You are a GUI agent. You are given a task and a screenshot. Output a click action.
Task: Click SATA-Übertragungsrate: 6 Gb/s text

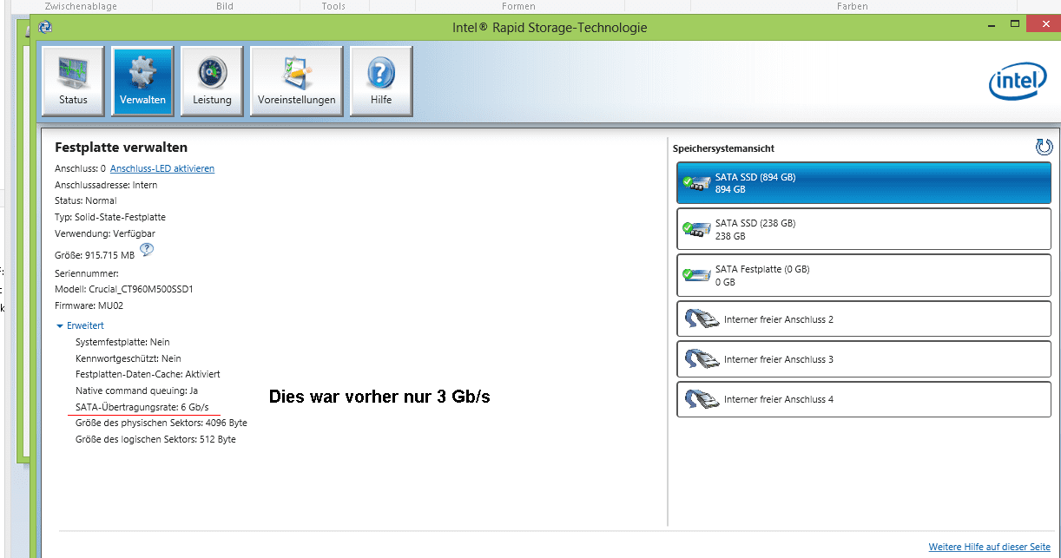(142, 406)
